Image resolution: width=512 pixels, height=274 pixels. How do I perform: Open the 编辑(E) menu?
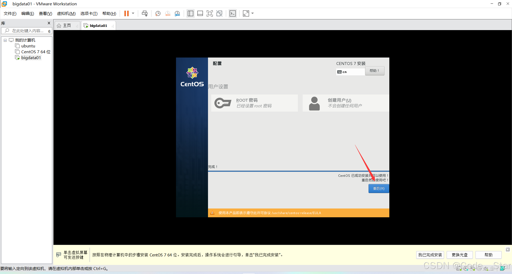pos(28,14)
